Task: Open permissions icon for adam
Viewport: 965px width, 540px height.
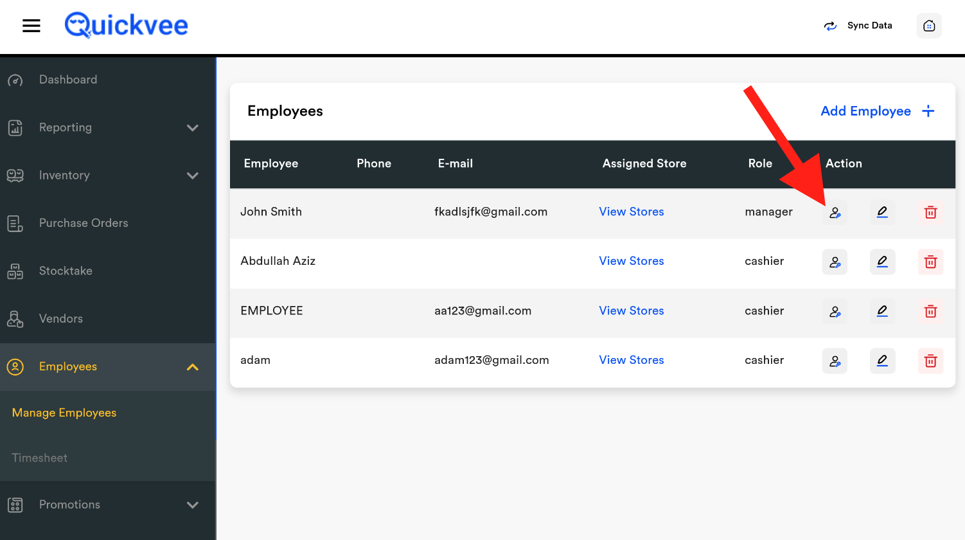Action: pos(835,361)
